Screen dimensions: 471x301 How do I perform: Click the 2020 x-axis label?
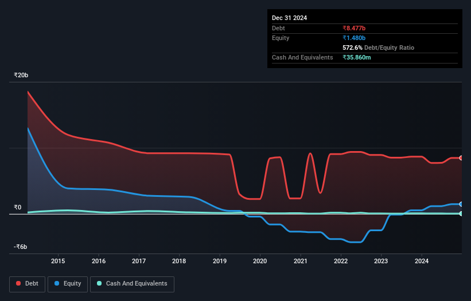tap(260, 261)
